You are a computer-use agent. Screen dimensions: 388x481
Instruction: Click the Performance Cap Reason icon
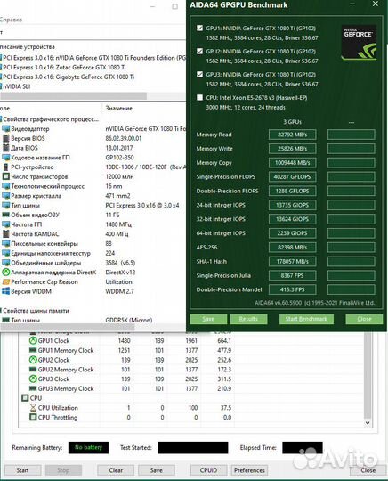coord(6,281)
